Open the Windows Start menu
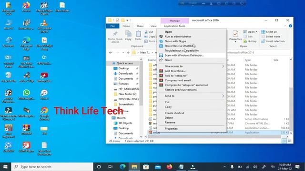The width and height of the screenshot is (305, 171). click(x=5, y=167)
